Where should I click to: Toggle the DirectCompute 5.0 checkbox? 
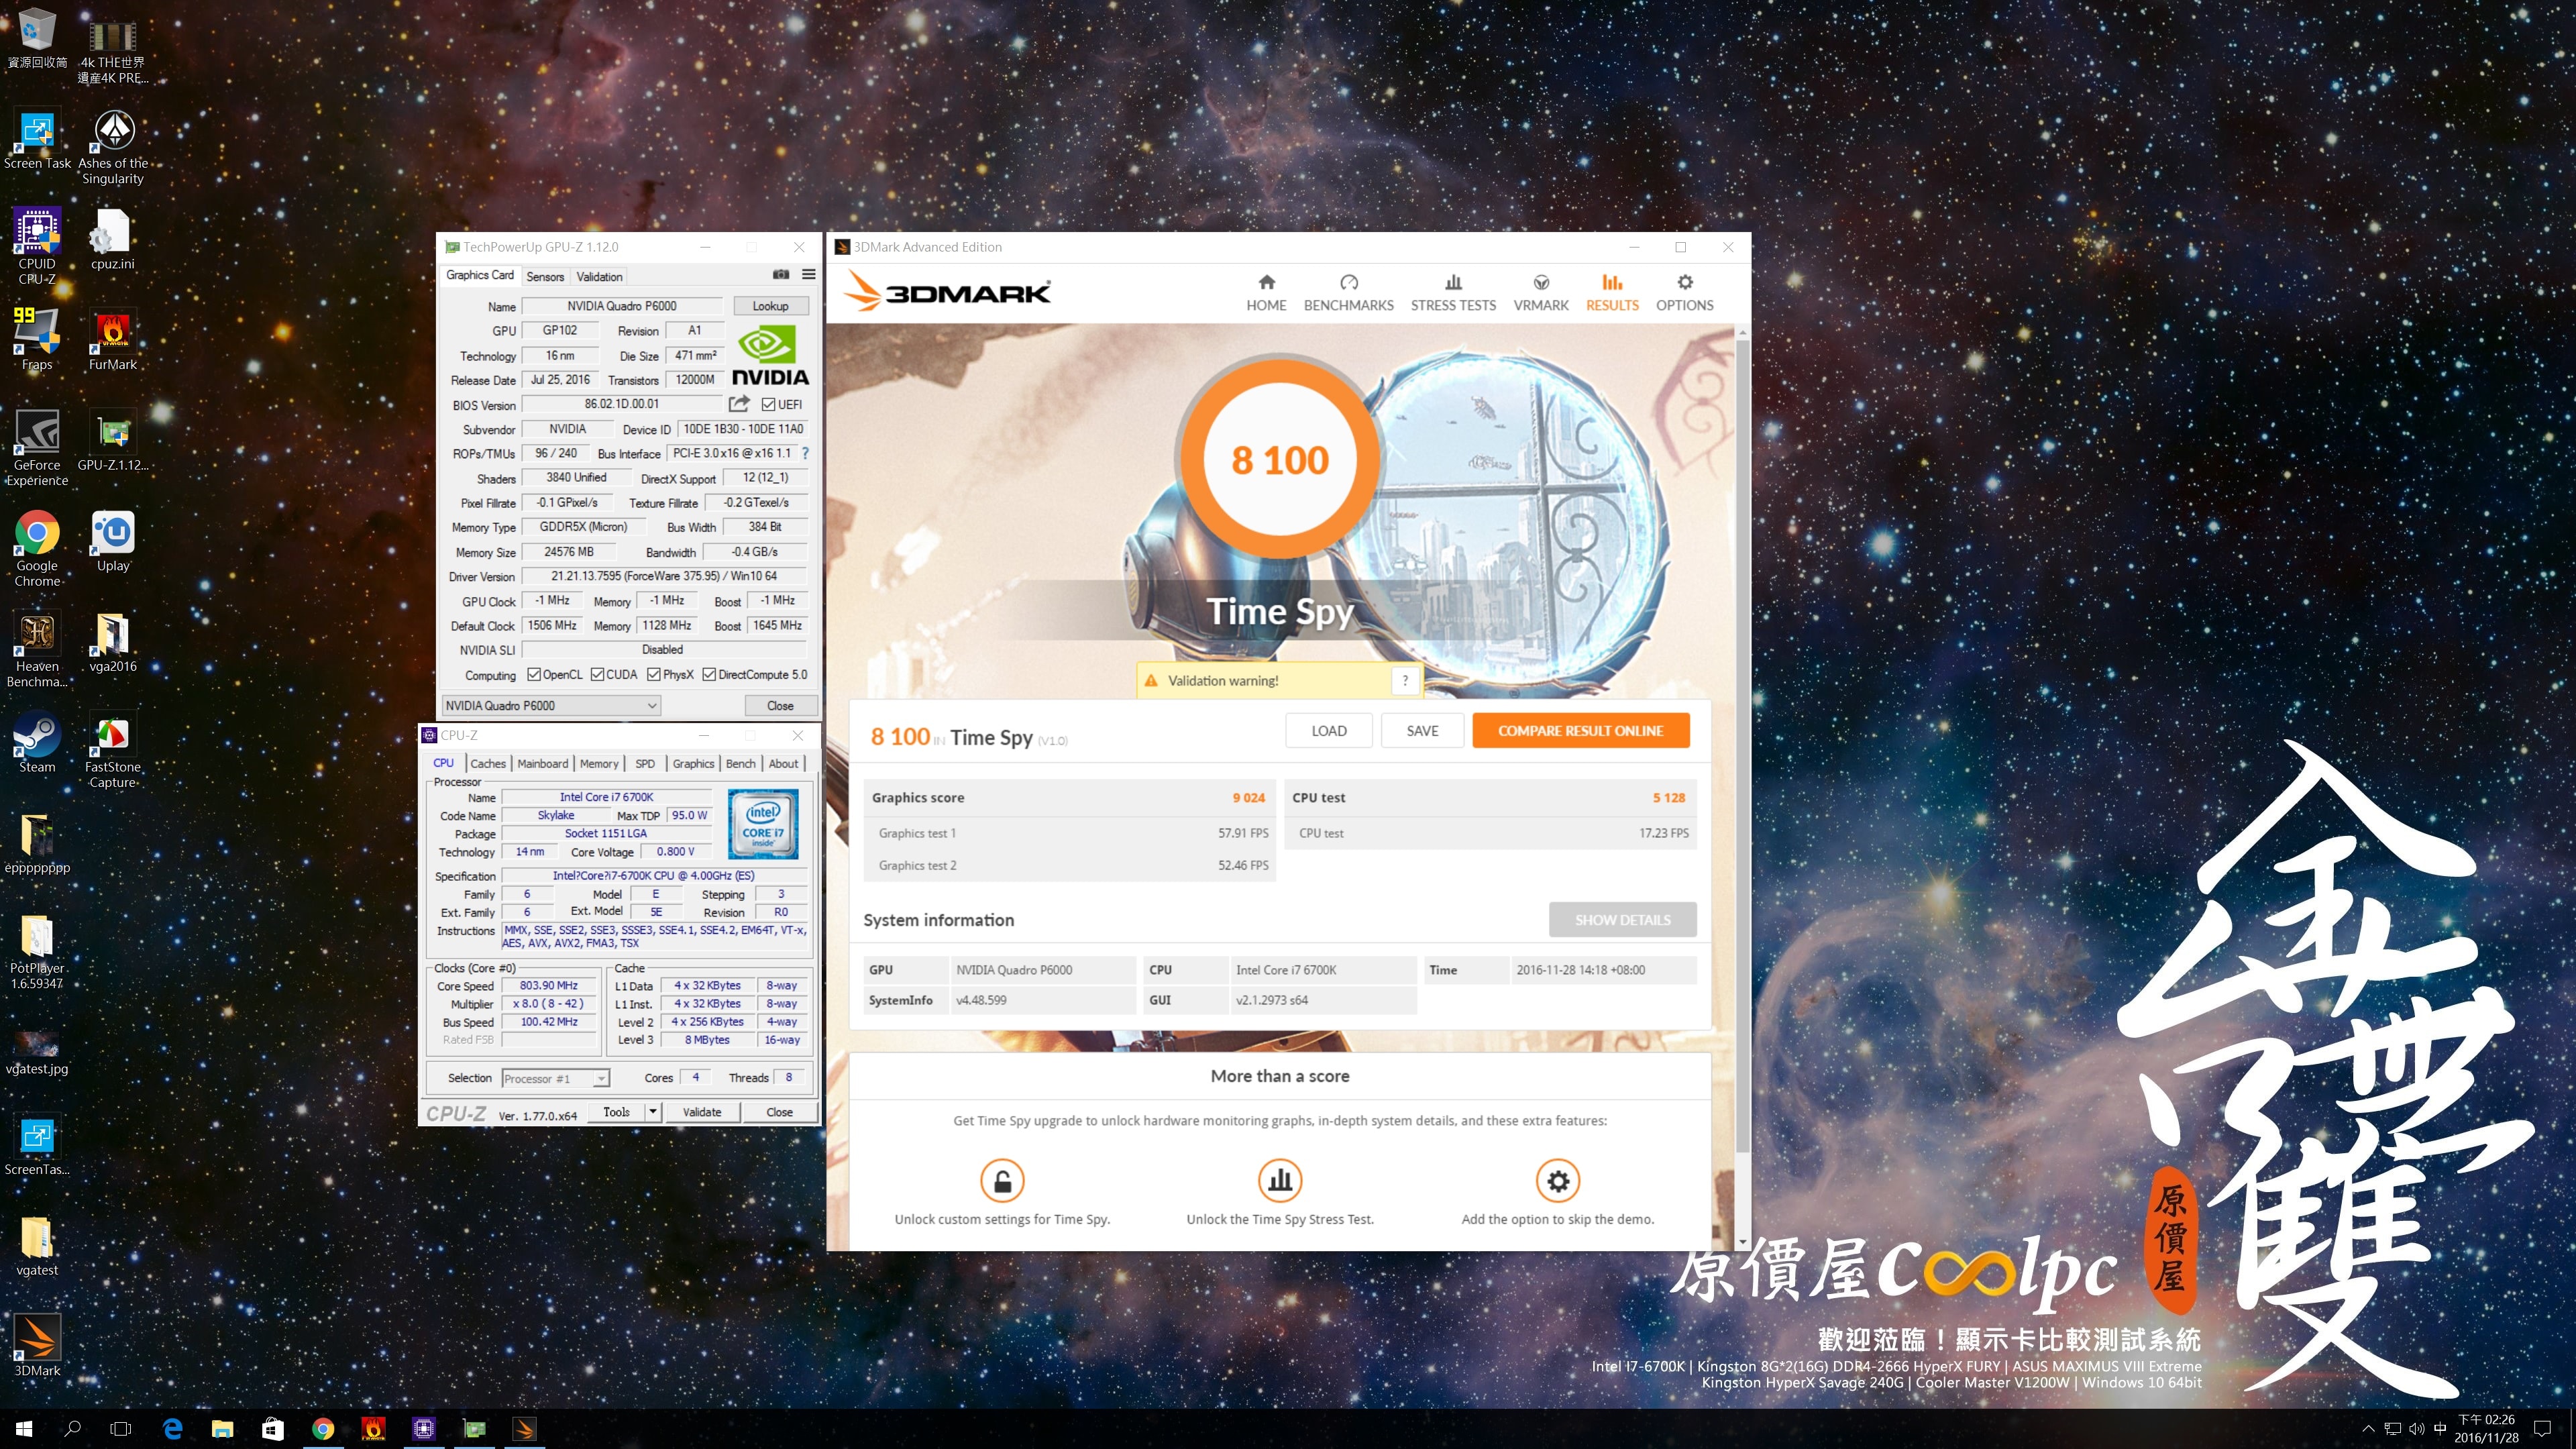pyautogui.click(x=709, y=674)
